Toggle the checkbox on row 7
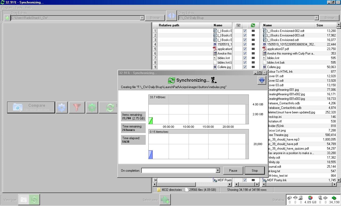This screenshot has height=206, width=341. (245, 58)
